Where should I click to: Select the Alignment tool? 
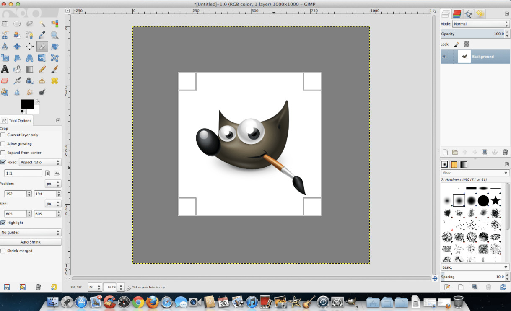point(30,47)
